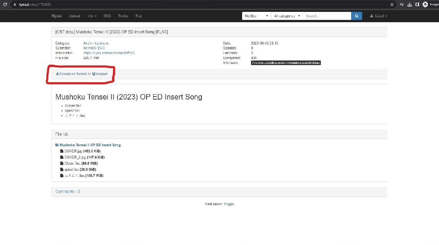Click the date value 2023-08-12
439x245 pixels.
[264, 43]
